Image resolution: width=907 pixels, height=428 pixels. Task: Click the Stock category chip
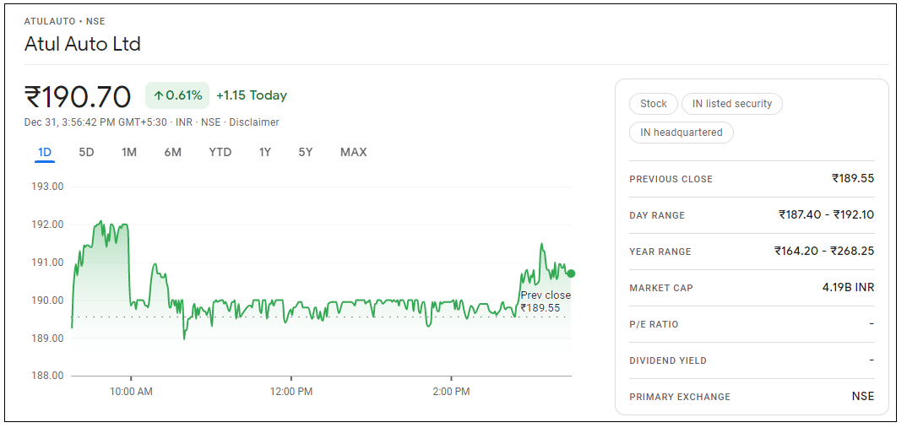(x=653, y=104)
